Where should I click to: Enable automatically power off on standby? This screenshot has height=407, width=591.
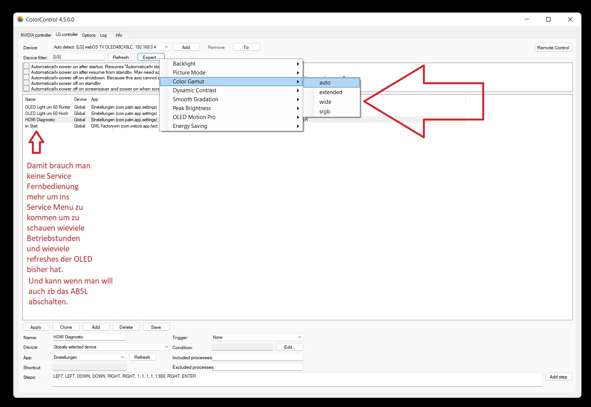pos(26,83)
